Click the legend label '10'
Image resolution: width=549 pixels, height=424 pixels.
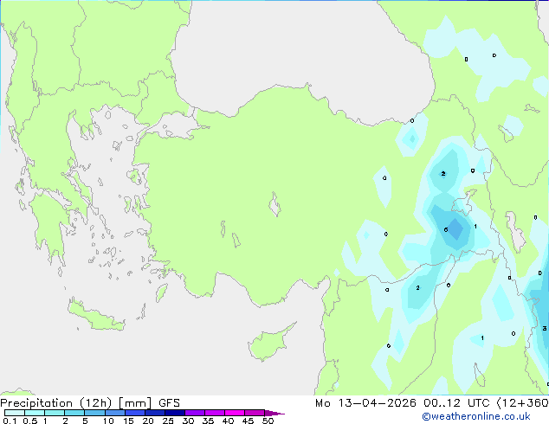(x=108, y=421)
